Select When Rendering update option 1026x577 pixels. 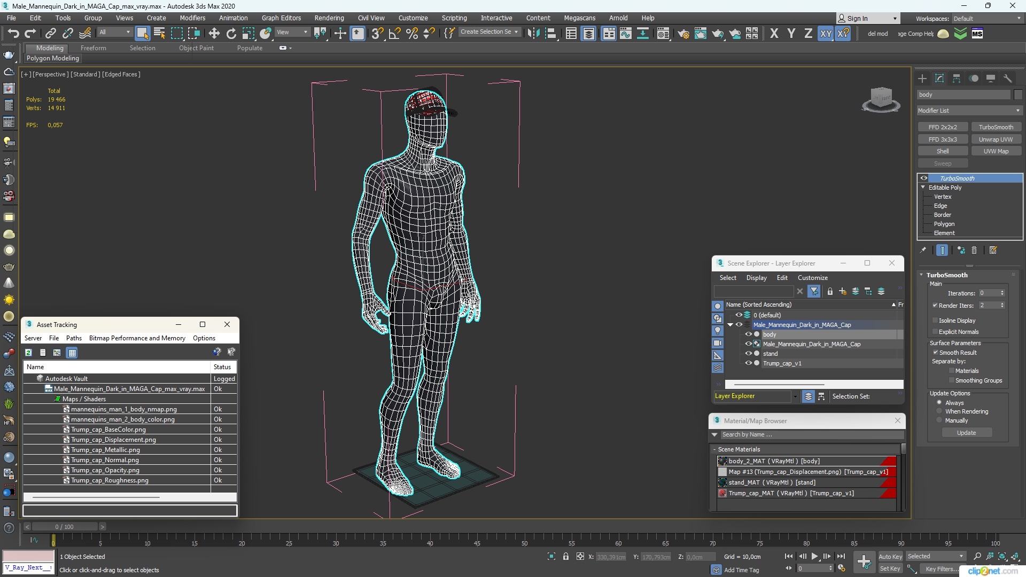point(939,411)
